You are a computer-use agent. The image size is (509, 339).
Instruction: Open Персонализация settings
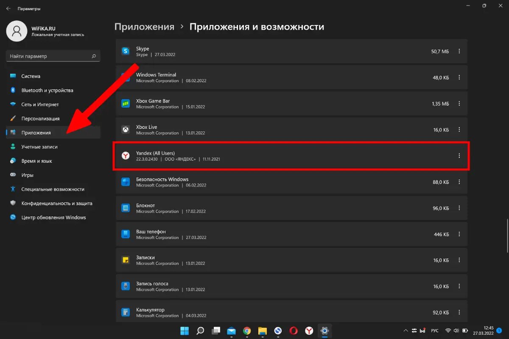tap(53, 119)
